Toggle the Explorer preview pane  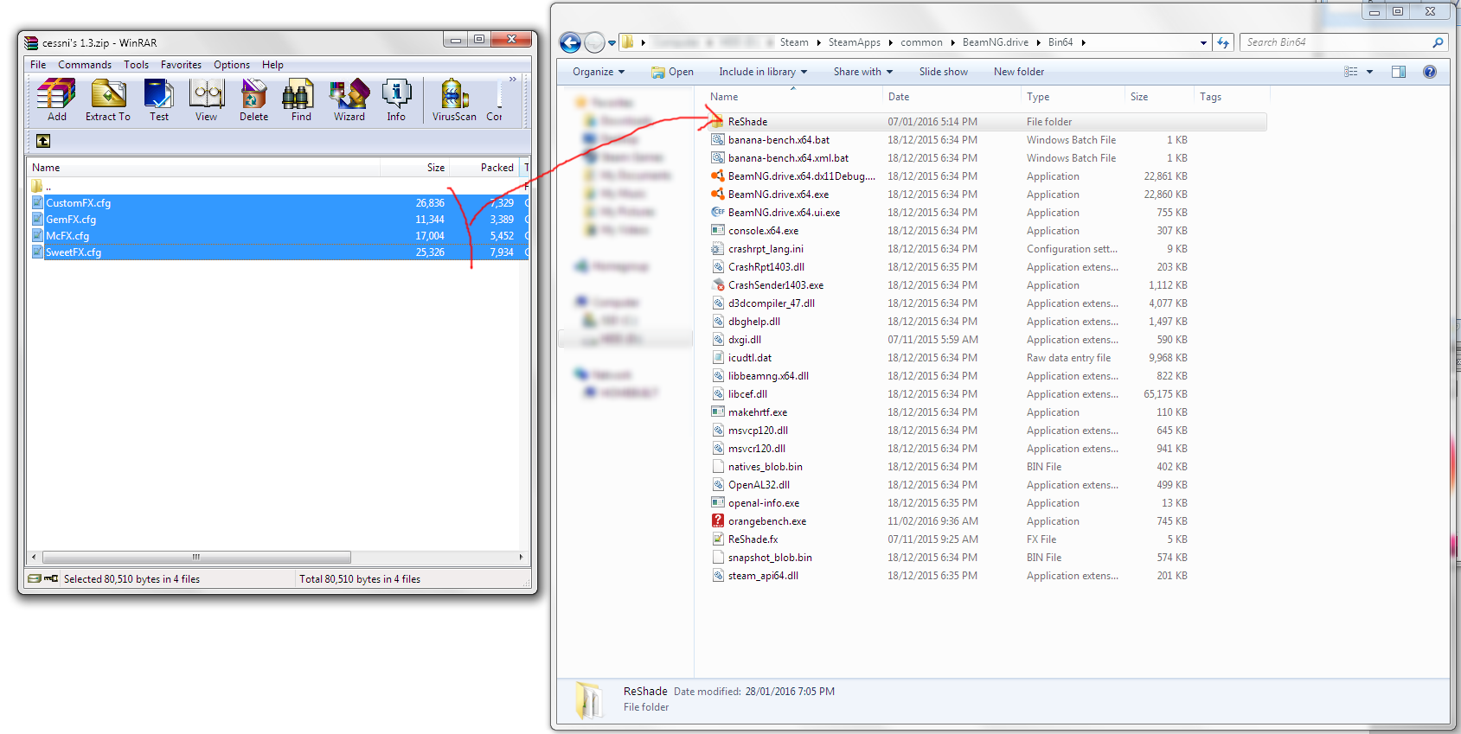(x=1399, y=72)
